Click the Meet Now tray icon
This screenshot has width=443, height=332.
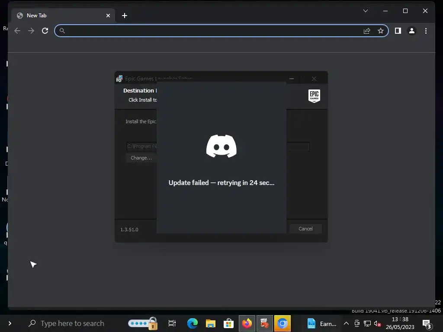tap(357, 323)
